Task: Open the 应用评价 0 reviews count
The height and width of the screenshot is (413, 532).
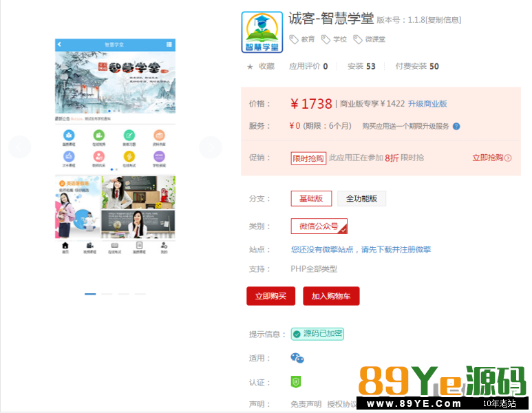Action: (308, 67)
